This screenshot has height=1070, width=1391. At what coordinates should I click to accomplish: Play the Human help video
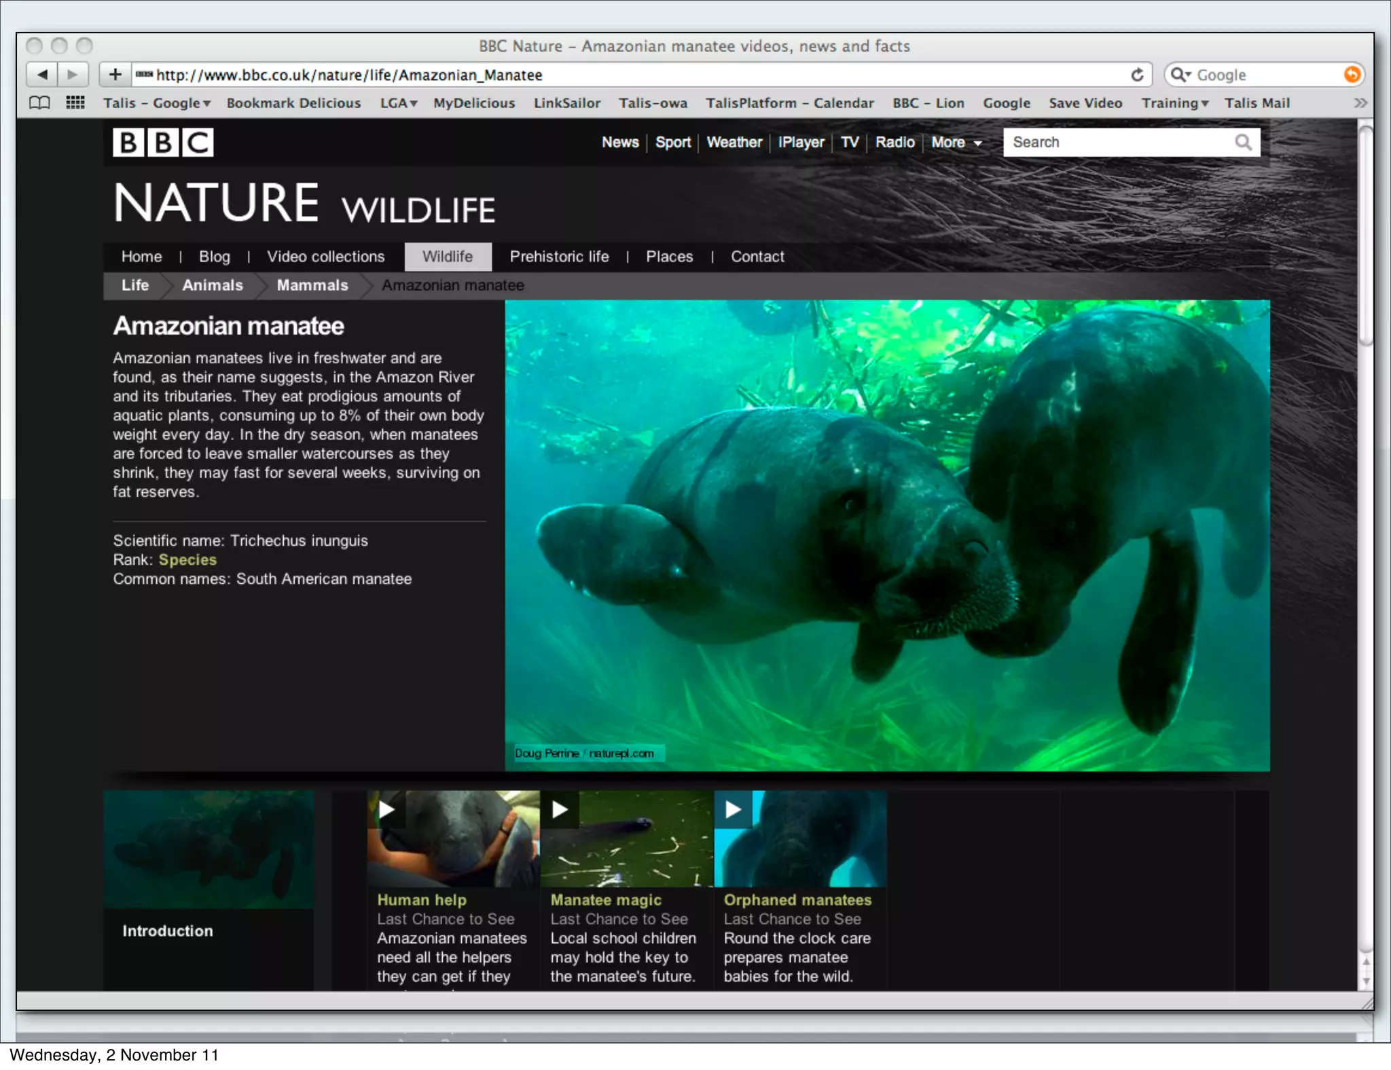coord(386,809)
